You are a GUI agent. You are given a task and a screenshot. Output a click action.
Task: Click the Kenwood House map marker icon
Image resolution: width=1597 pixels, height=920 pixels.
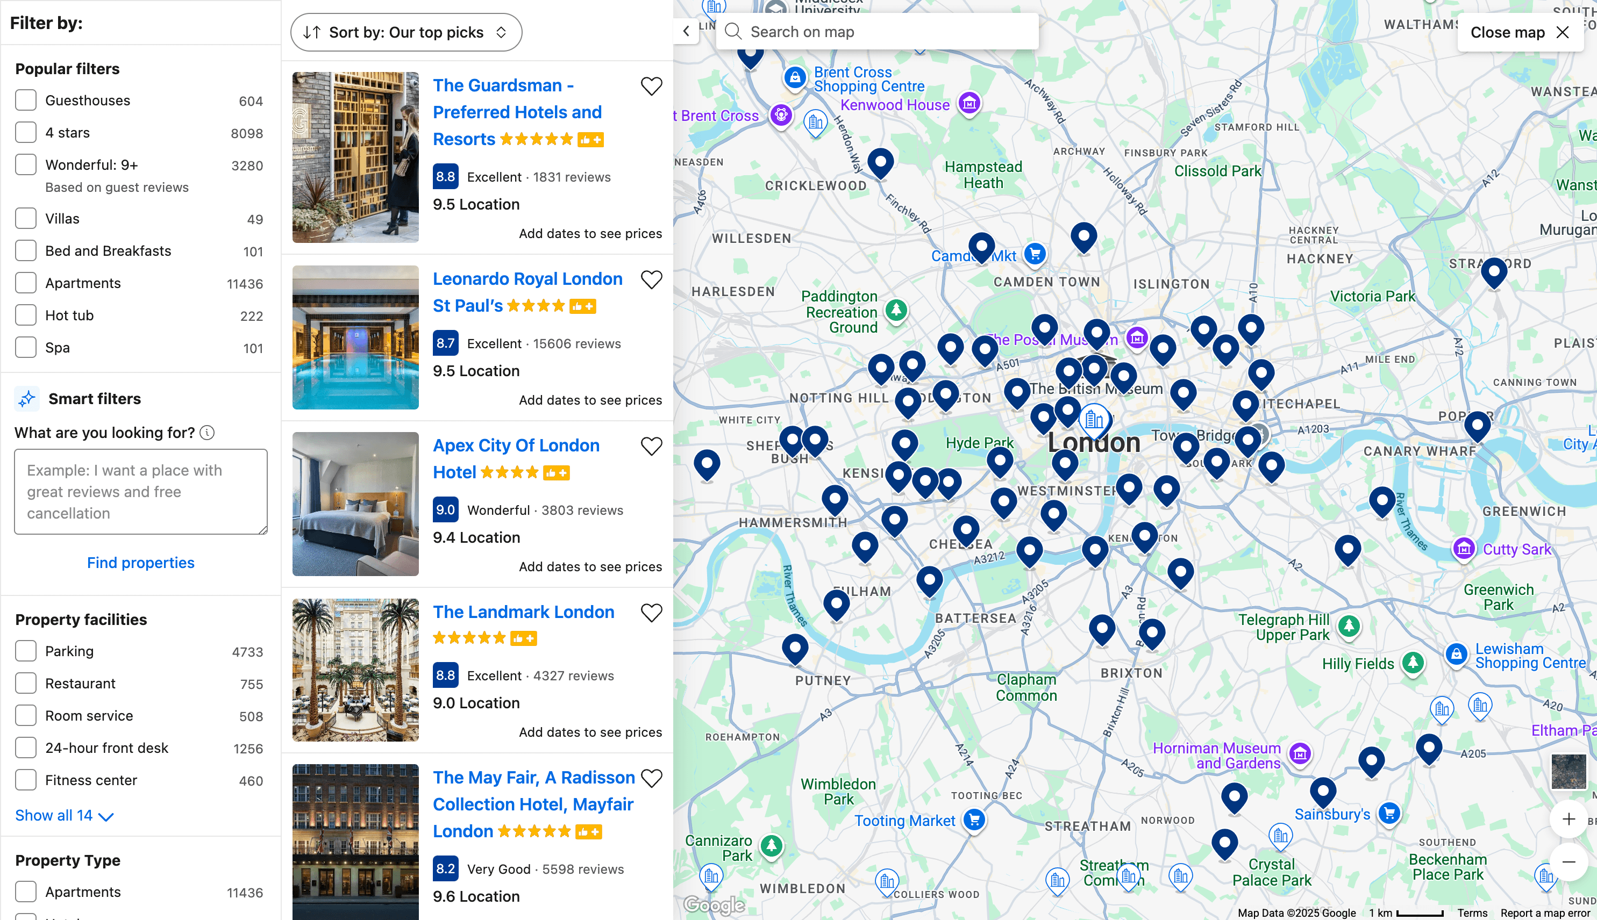(969, 102)
